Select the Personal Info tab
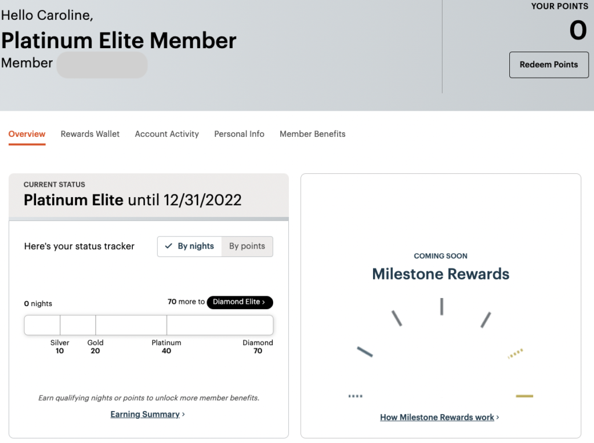Screen dimensions: 594x443 (x=239, y=134)
